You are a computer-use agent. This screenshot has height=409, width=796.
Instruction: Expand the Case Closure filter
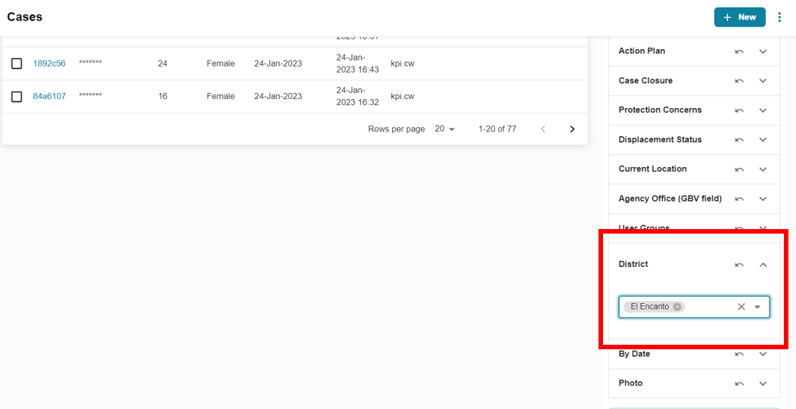coord(763,81)
